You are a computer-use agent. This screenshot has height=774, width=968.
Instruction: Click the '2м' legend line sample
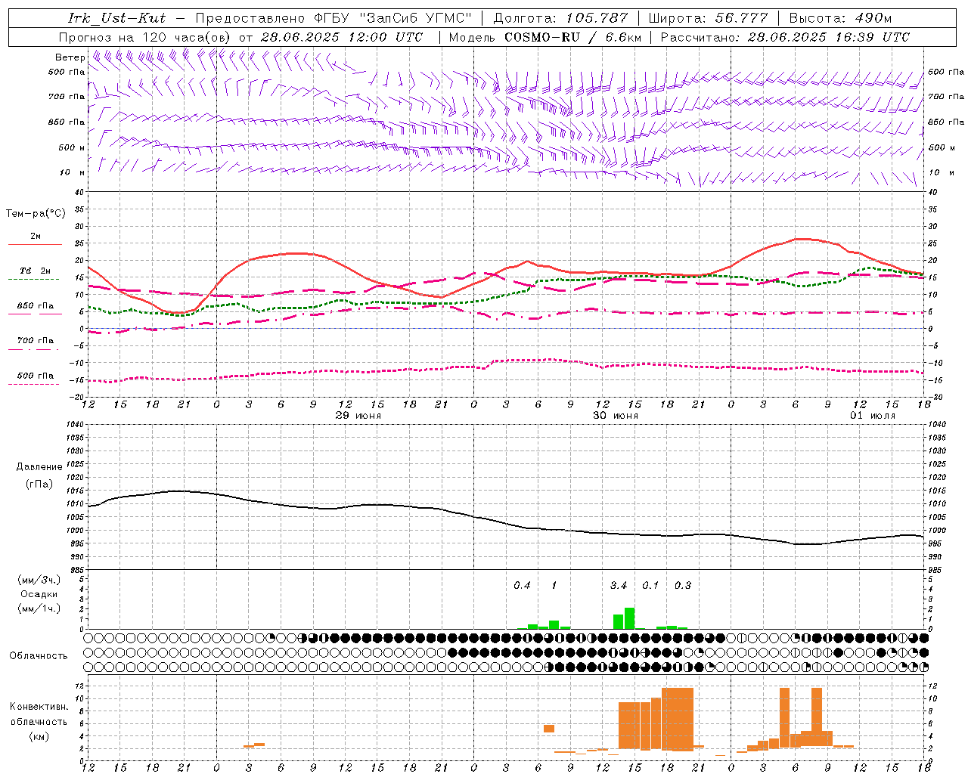35,244
